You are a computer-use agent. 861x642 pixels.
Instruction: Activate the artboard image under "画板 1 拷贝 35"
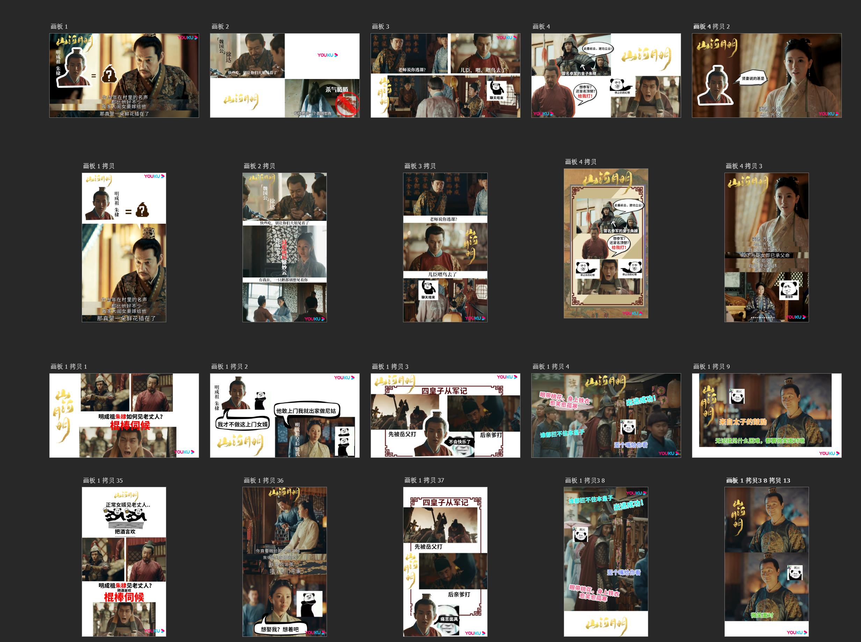click(x=124, y=562)
